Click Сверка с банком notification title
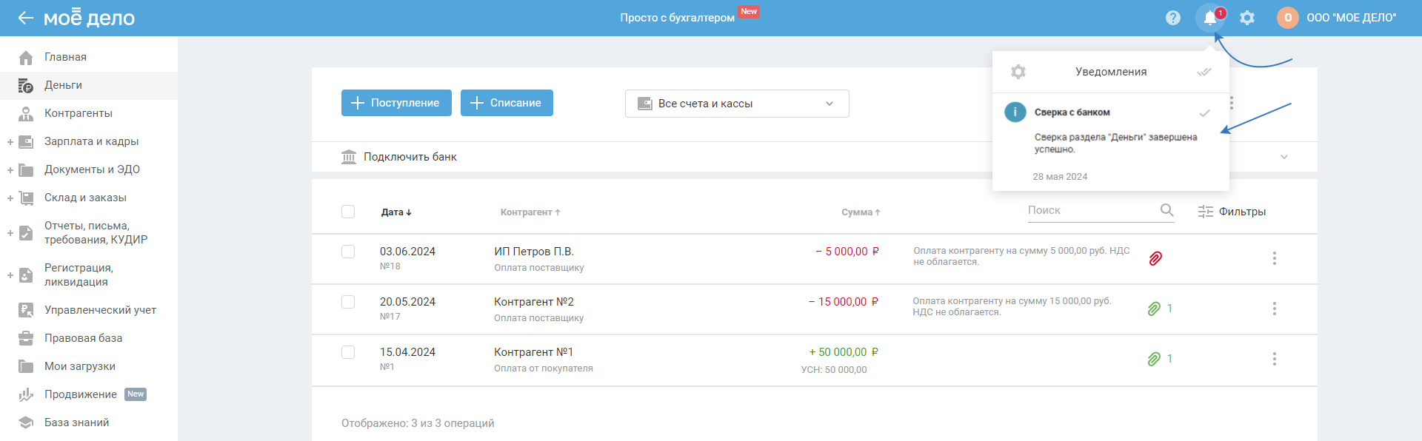 pyautogui.click(x=1072, y=112)
